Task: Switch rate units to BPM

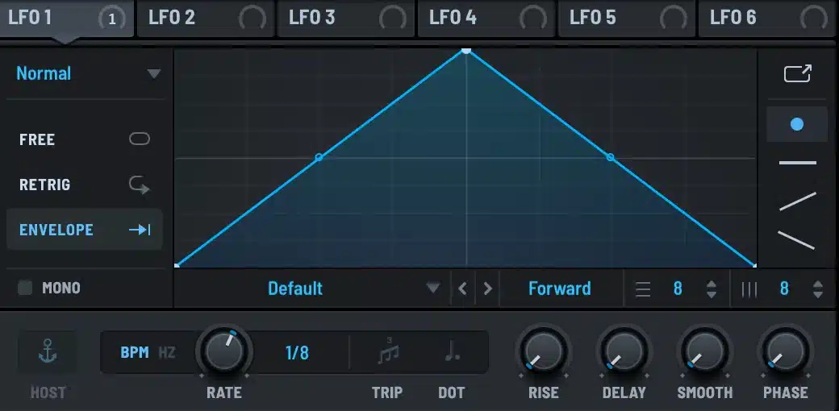Action: (x=134, y=353)
